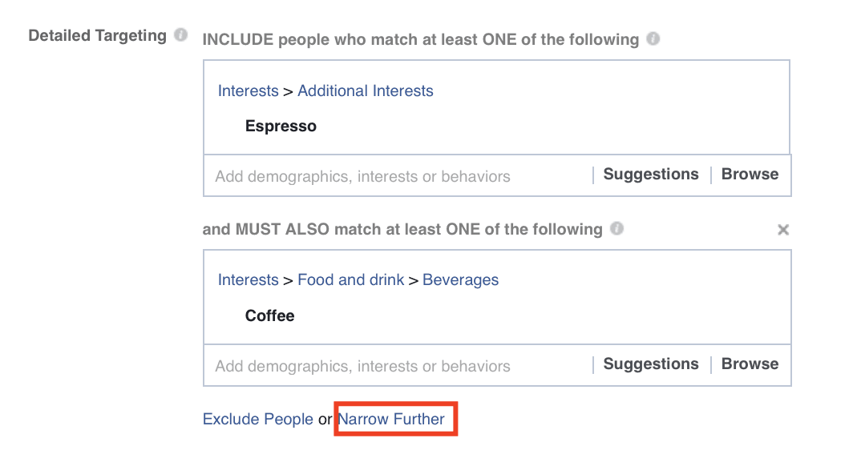Image resolution: width=861 pixels, height=450 pixels.
Task: Open the Interests link above Espresso
Action: [249, 90]
